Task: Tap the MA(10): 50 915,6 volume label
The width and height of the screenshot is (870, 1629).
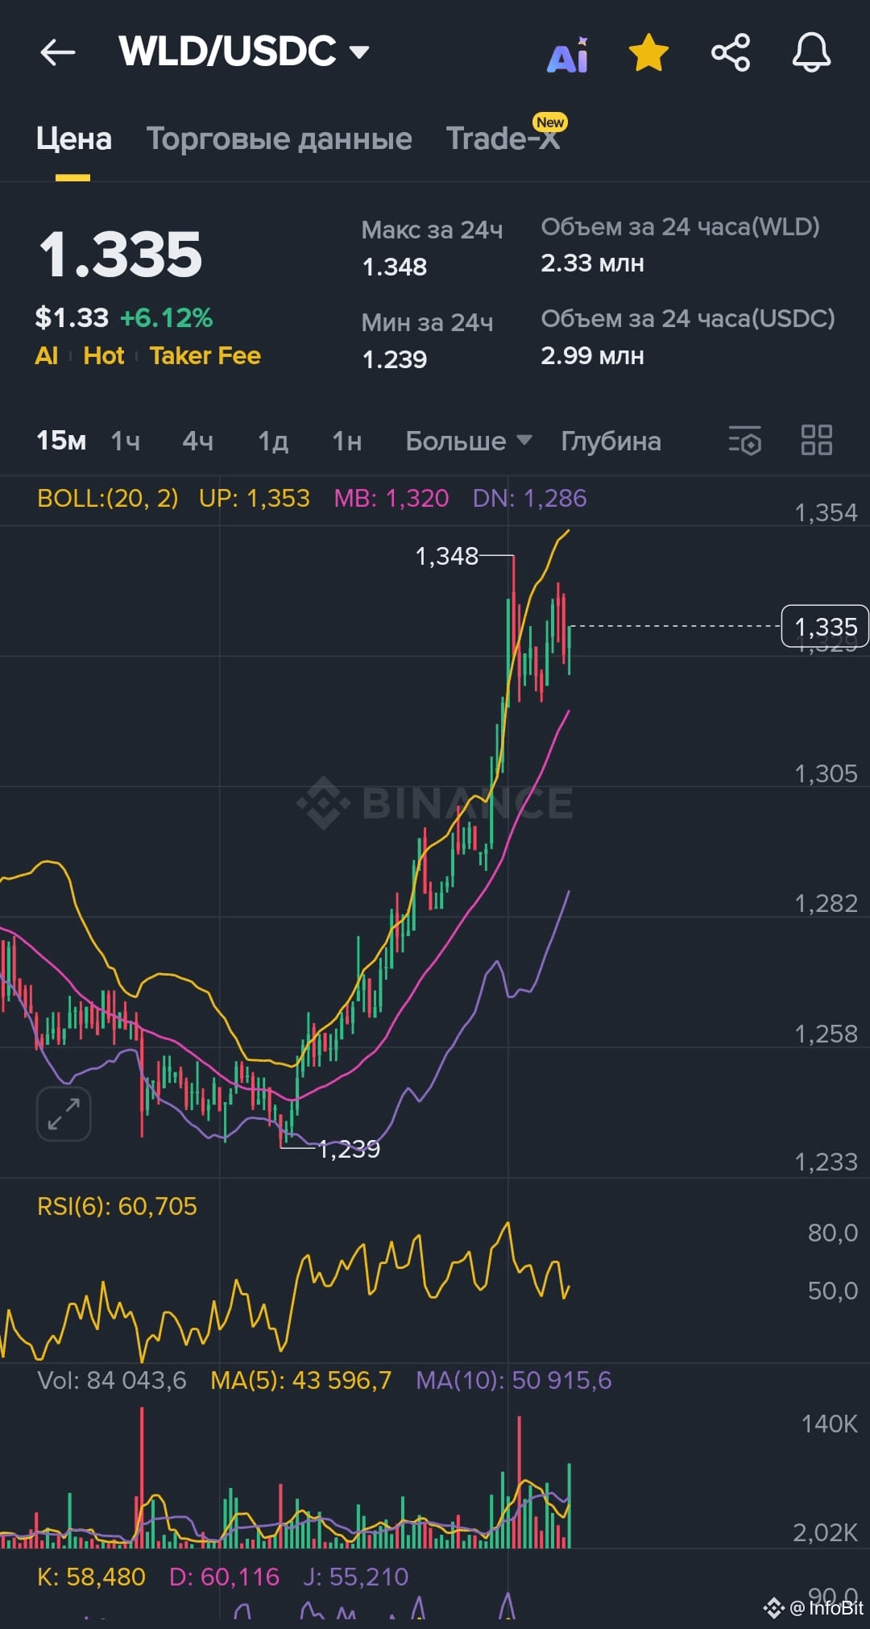Action: 514,1380
